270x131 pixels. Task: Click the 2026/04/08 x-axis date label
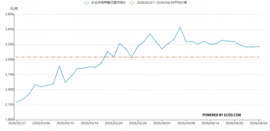186,123
